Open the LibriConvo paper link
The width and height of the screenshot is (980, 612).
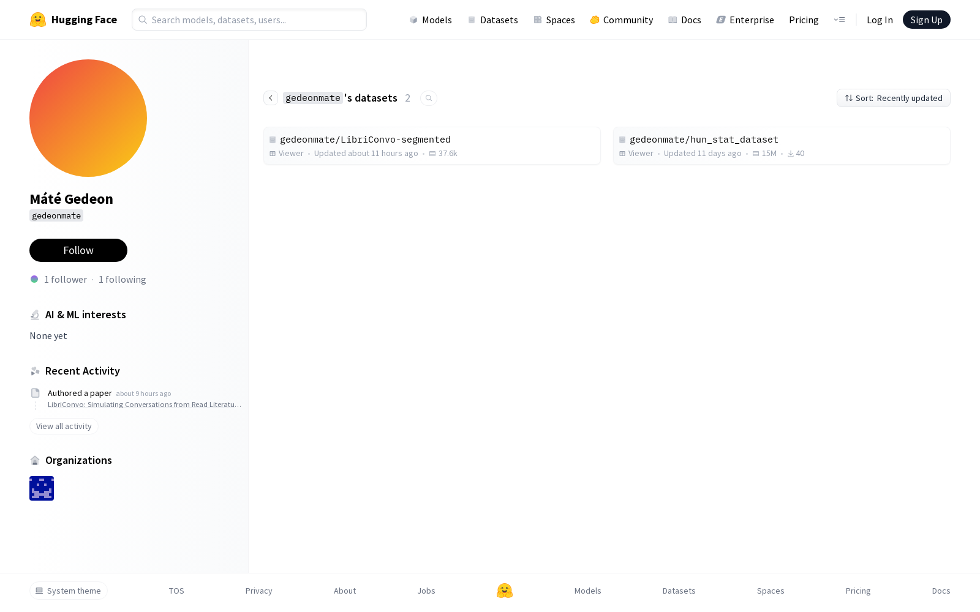click(x=145, y=405)
